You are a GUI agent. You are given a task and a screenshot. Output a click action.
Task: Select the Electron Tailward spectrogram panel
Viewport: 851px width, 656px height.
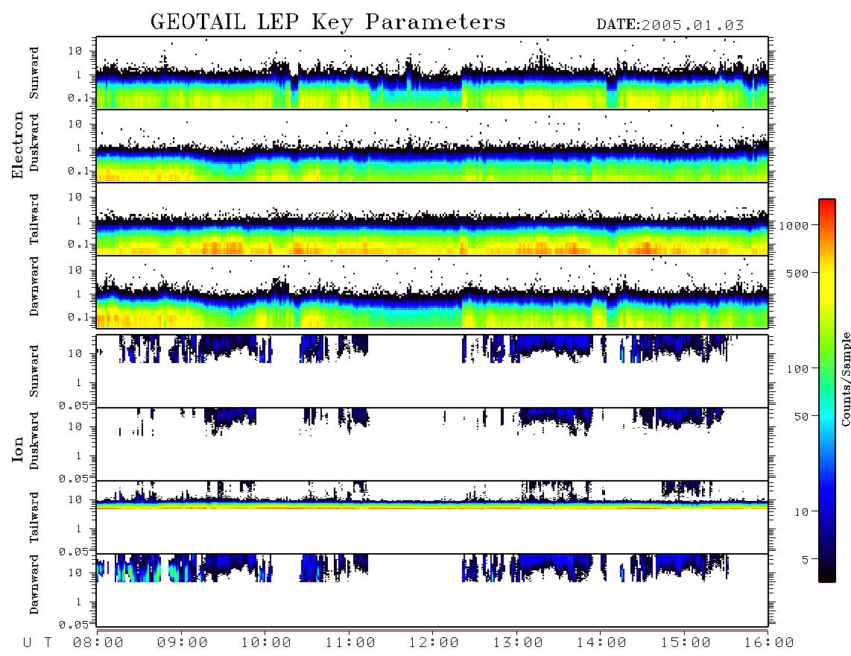432,219
